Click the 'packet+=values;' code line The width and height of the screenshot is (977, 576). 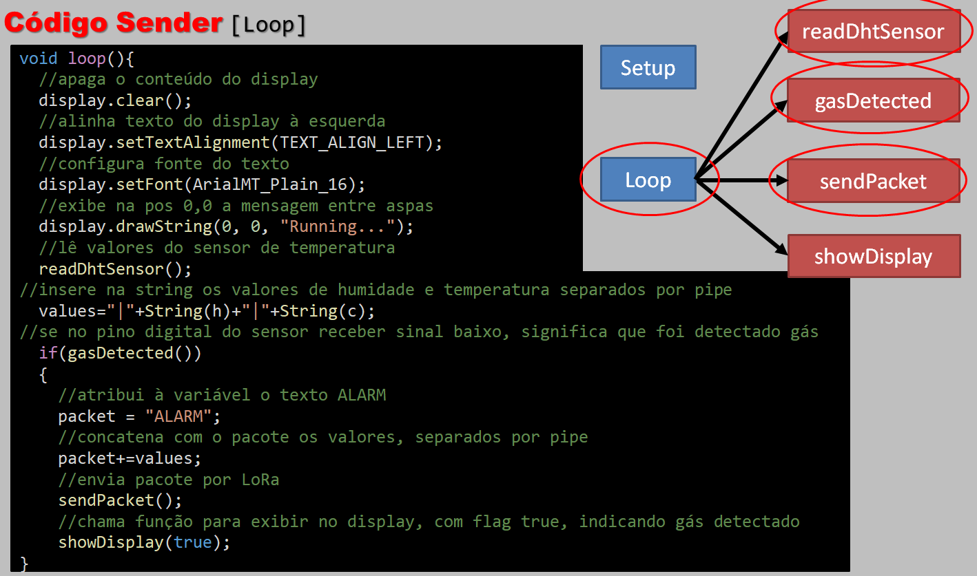click(x=130, y=458)
